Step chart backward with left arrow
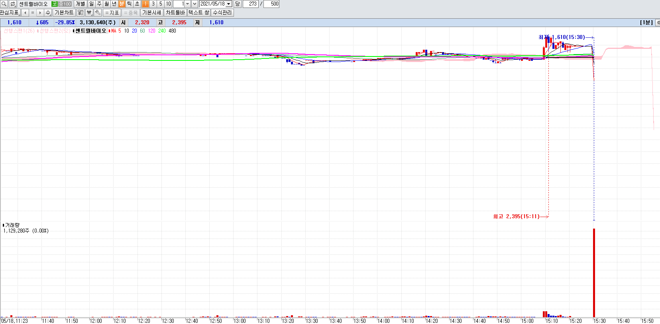660x324 pixels. pos(25,13)
